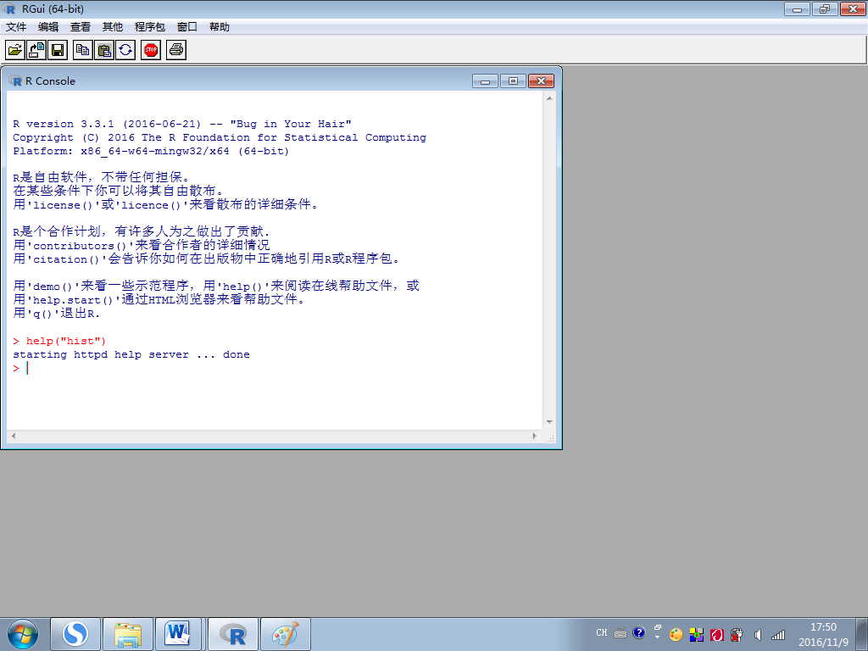Open the 查看 menu
The width and height of the screenshot is (868, 651).
[x=81, y=27]
